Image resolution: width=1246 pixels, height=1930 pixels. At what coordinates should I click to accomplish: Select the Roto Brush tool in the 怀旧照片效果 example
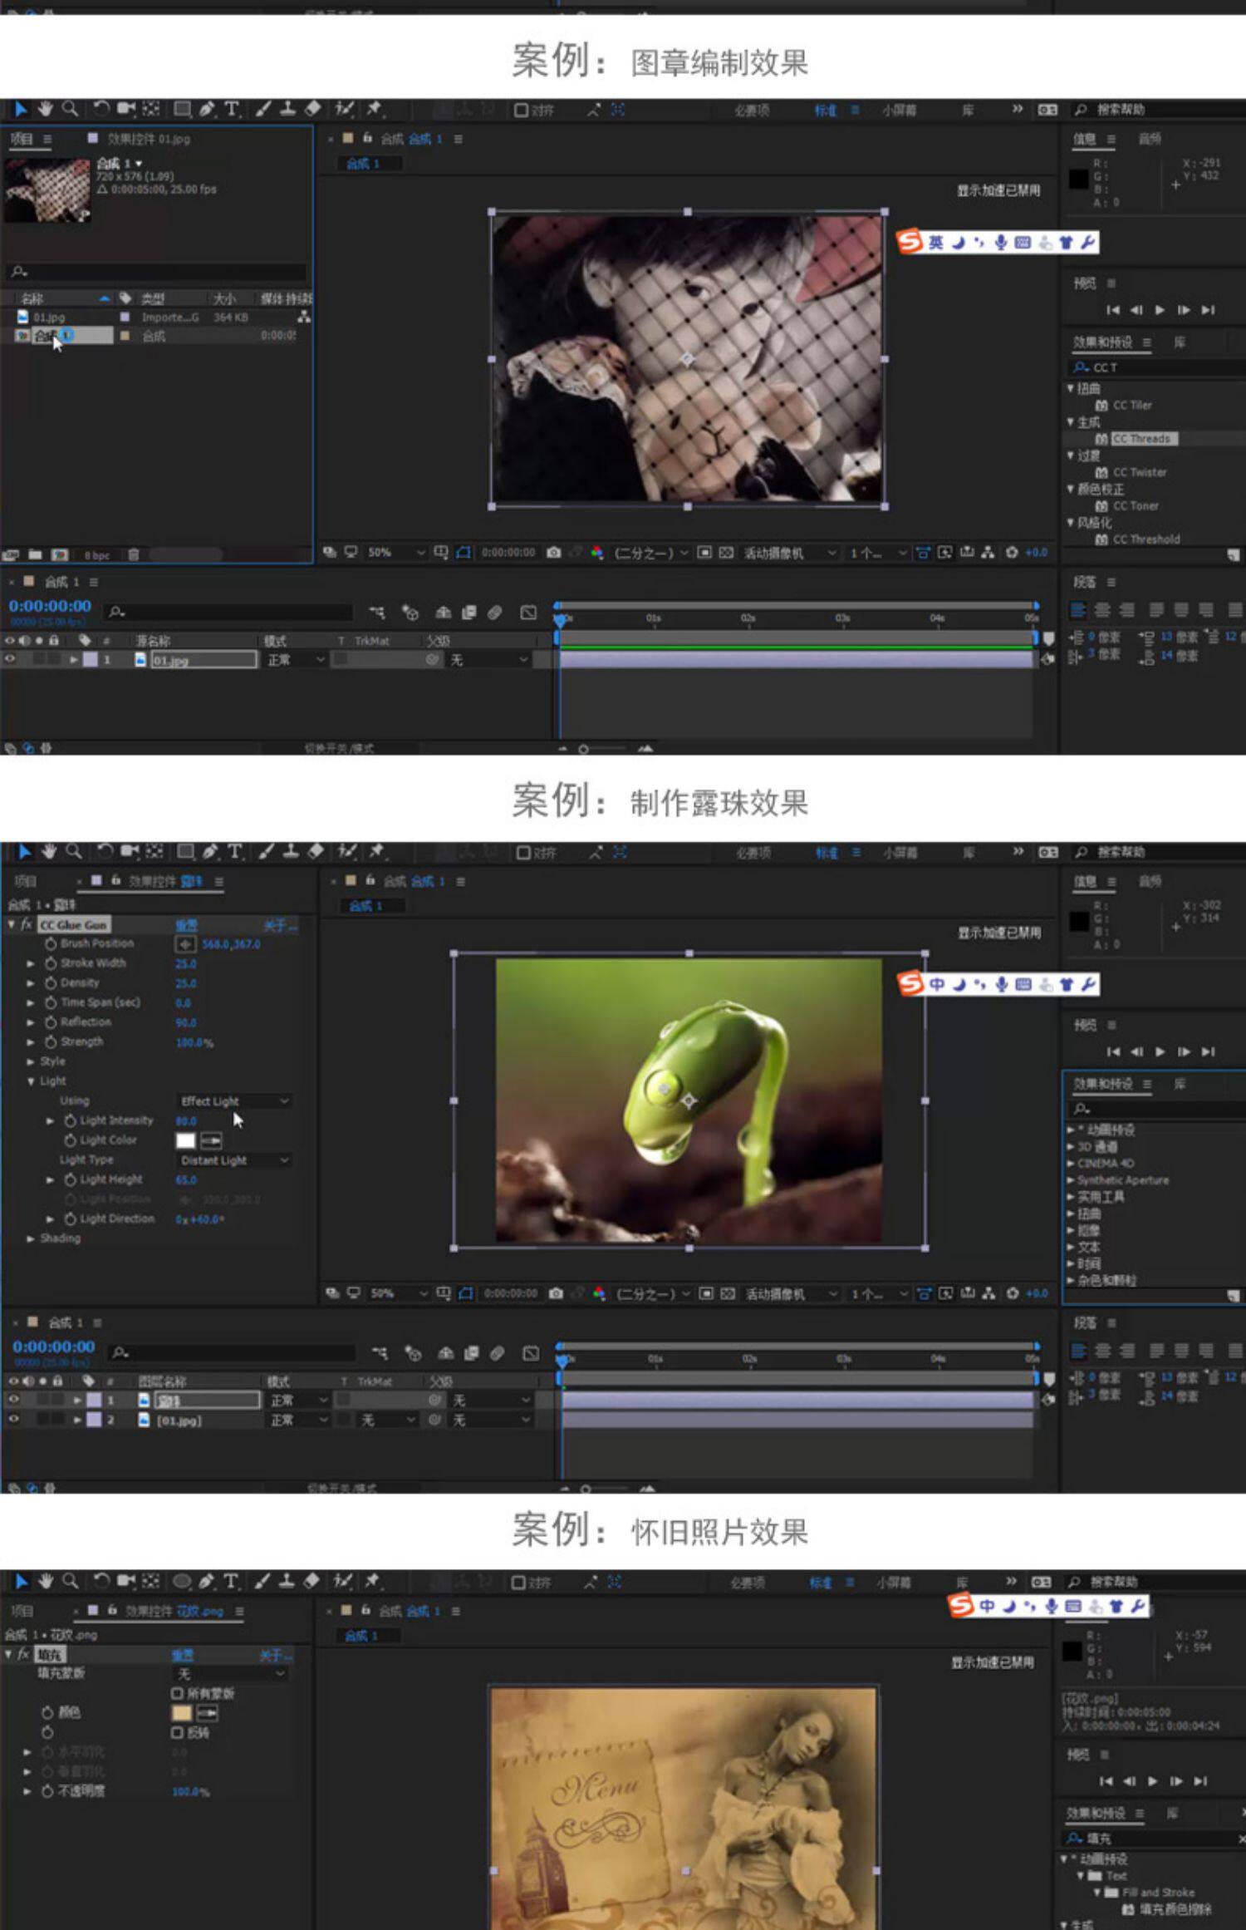[342, 1581]
